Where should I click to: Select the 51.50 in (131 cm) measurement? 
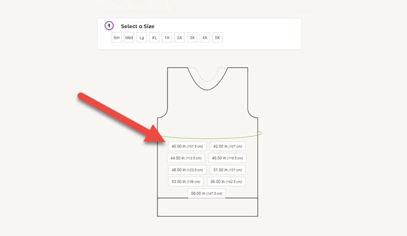click(228, 170)
